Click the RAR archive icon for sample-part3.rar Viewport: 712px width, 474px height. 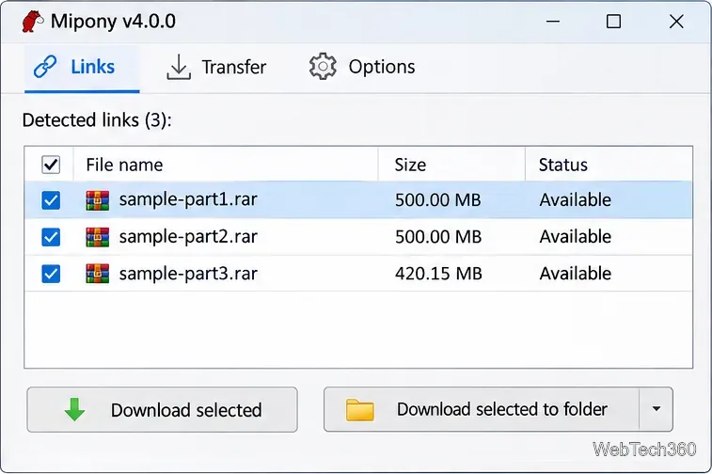point(98,274)
